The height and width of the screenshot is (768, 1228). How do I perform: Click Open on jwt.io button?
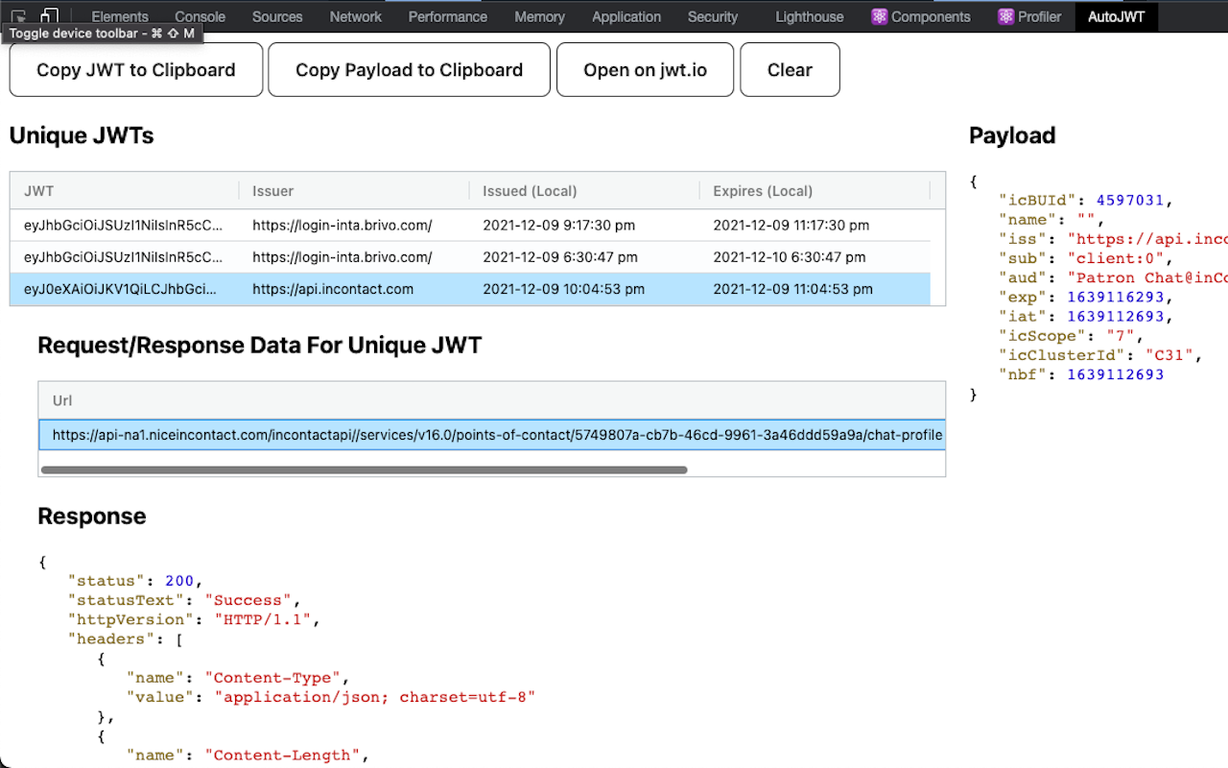(646, 69)
